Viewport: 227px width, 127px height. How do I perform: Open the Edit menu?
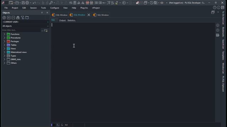pyautogui.click(x=24, y=8)
